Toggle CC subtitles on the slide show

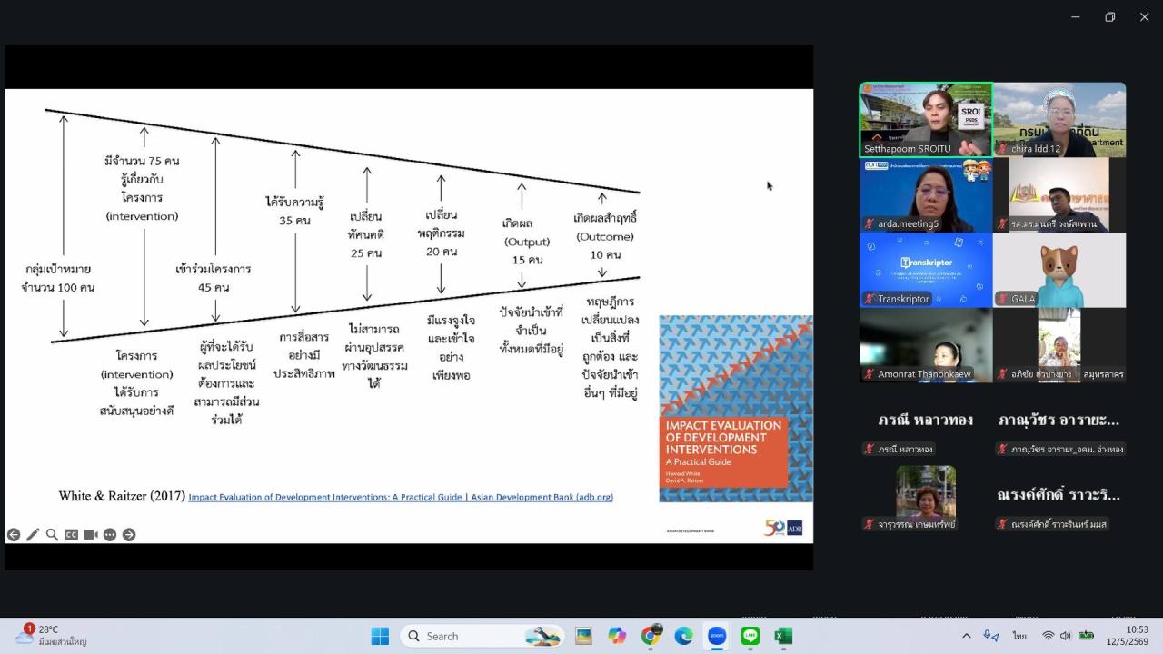tap(71, 535)
